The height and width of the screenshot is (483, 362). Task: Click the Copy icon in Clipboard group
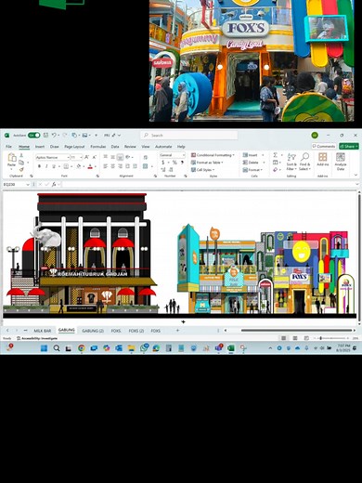(x=21, y=163)
